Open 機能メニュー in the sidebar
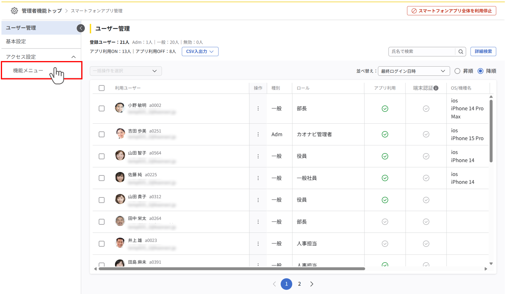506x294 pixels. click(28, 70)
